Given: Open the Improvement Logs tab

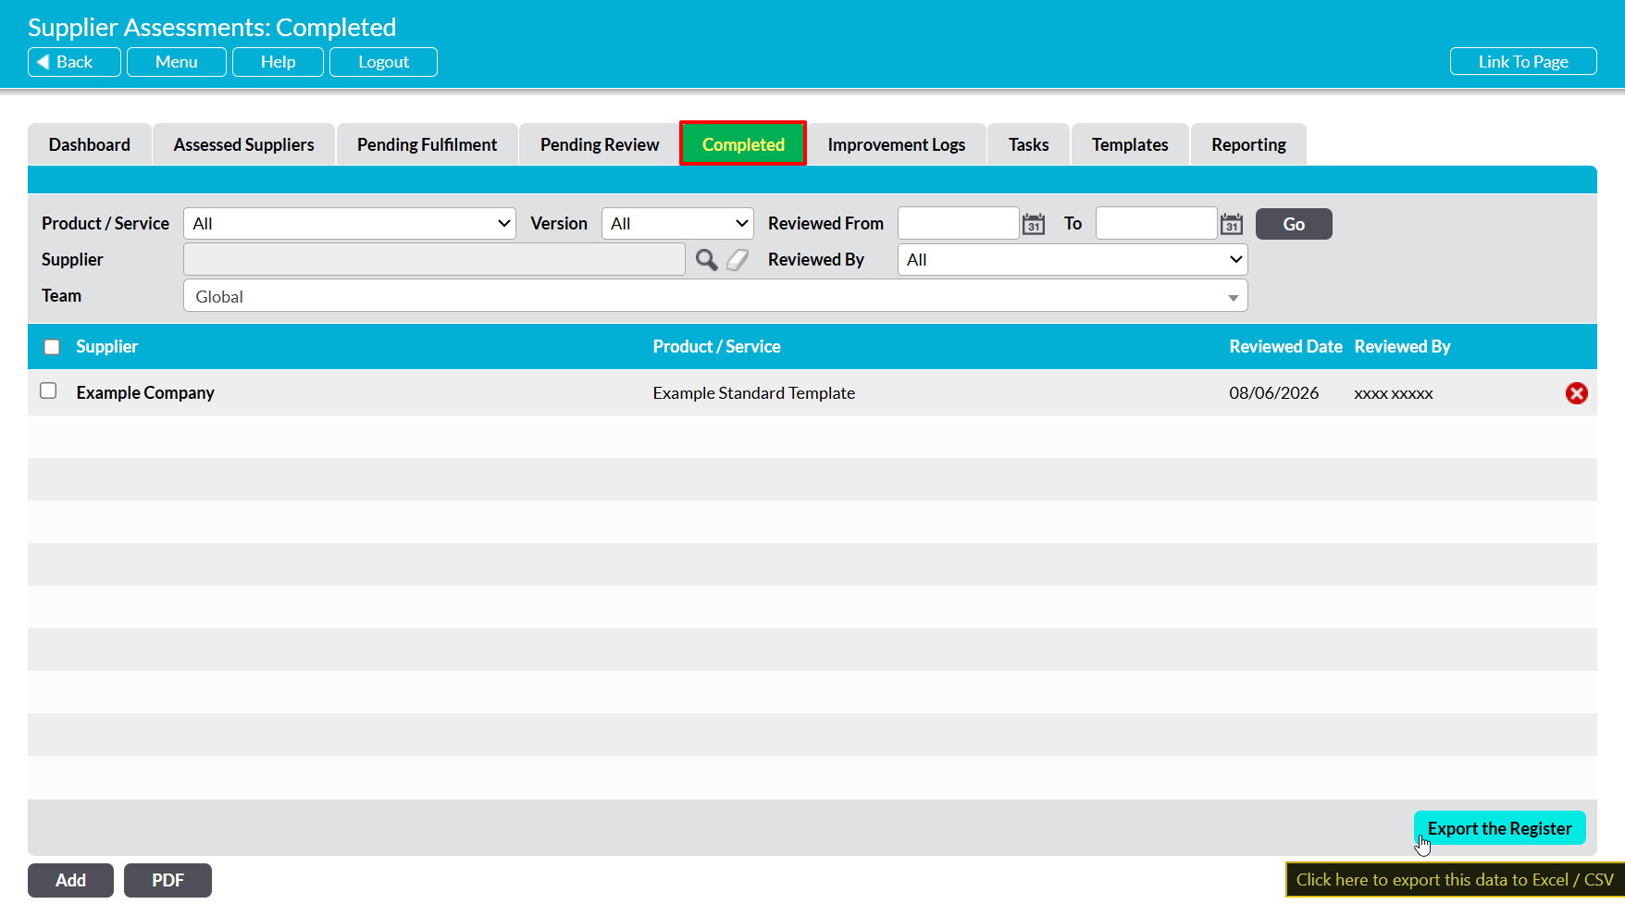Looking at the screenshot, I should click(897, 144).
